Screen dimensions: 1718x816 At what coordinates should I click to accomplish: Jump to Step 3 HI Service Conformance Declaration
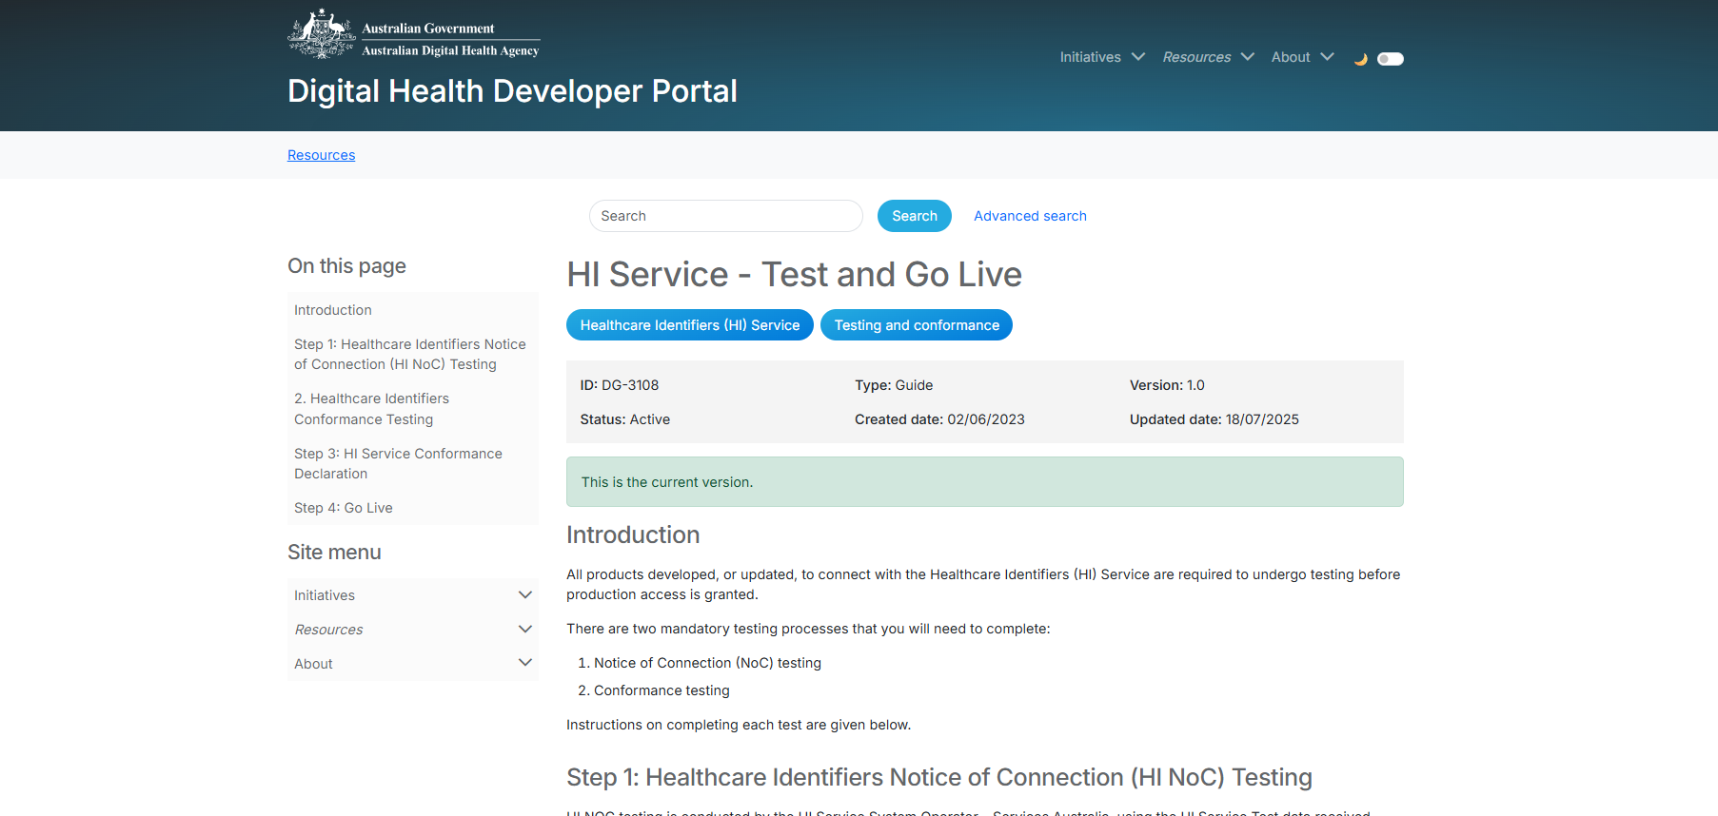click(398, 463)
